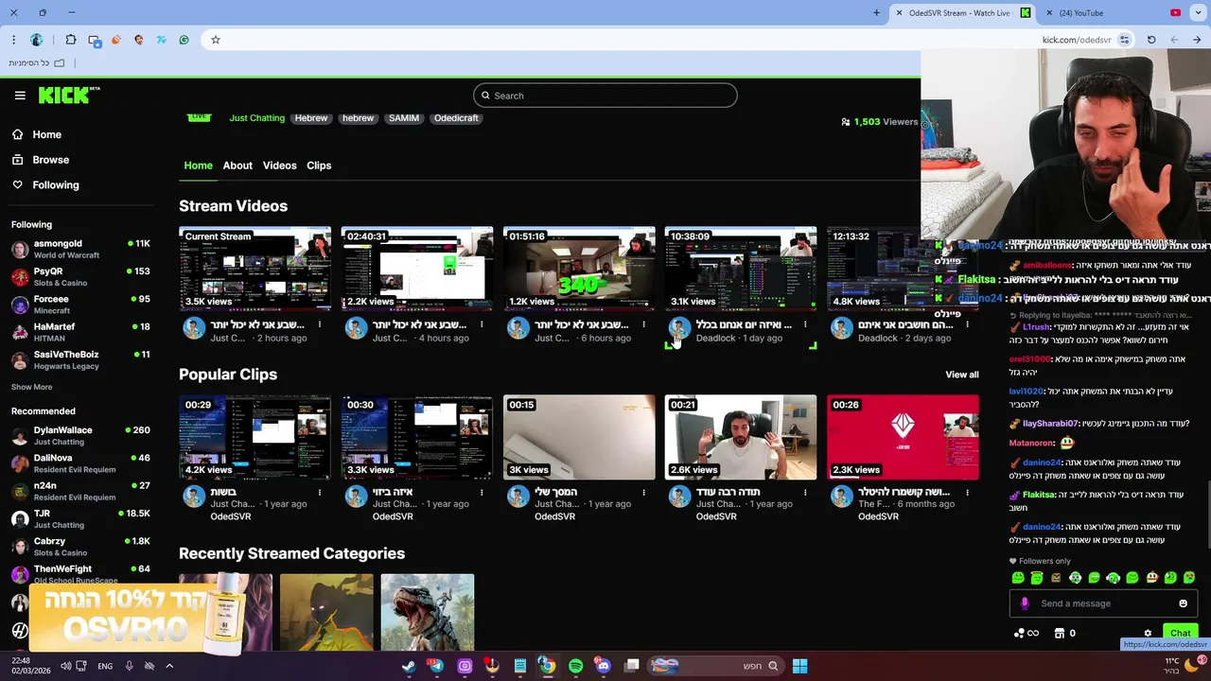Open a new Chrome tab
The image size is (1211, 681).
(x=876, y=13)
